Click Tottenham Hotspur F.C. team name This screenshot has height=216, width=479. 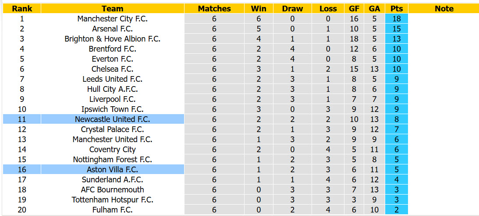(113, 200)
